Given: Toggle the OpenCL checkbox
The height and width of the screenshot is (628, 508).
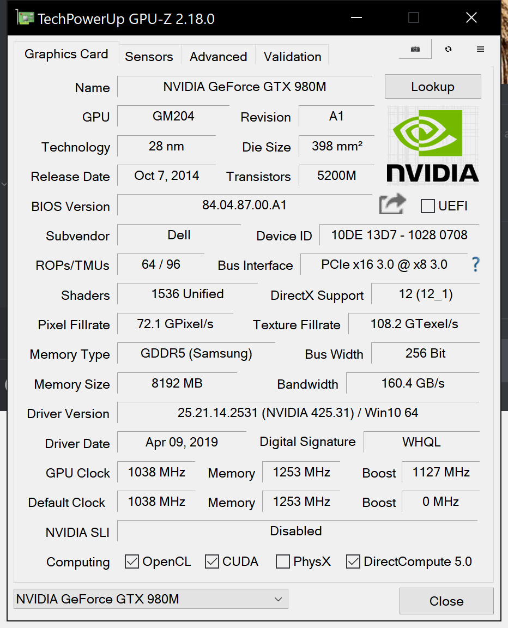Looking at the screenshot, I should point(132,561).
